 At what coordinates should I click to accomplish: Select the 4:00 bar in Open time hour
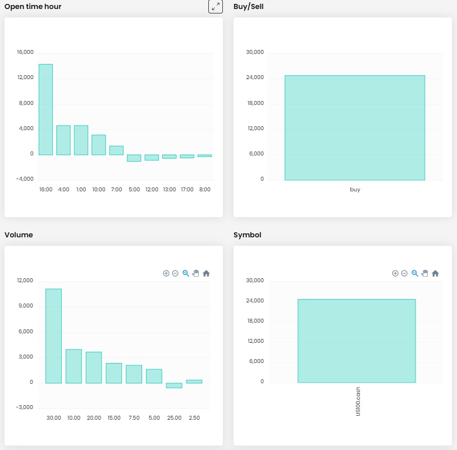[63, 140]
